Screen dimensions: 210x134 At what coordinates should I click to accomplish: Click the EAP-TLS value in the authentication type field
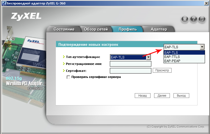(128, 57)
